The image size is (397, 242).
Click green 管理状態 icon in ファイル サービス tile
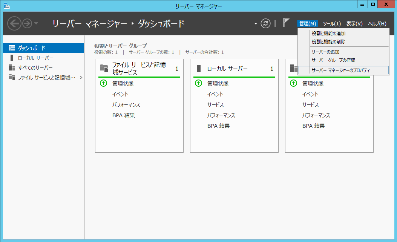click(x=103, y=83)
